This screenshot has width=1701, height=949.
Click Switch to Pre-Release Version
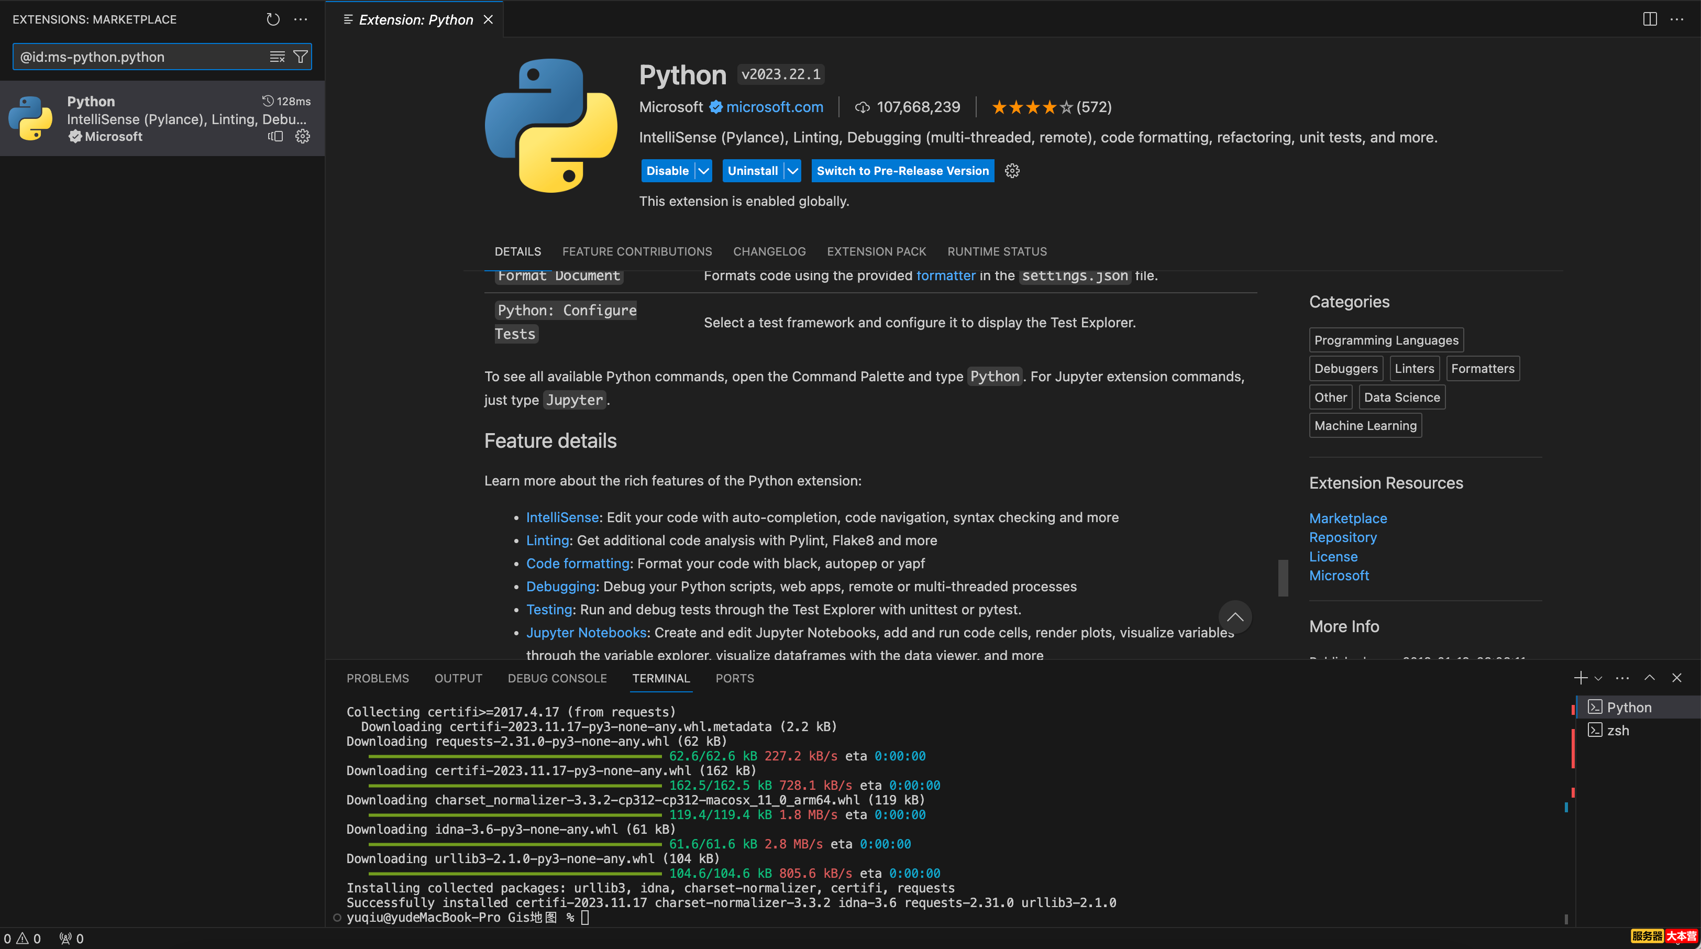[902, 170]
